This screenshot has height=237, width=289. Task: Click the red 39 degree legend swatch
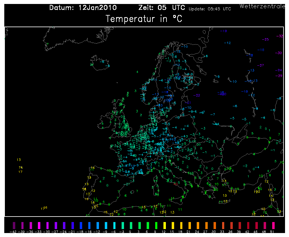pyautogui.click(x=240, y=226)
